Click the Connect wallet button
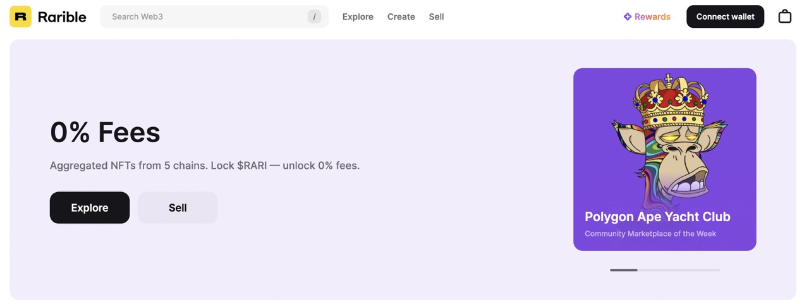The width and height of the screenshot is (809, 304). pyautogui.click(x=725, y=16)
